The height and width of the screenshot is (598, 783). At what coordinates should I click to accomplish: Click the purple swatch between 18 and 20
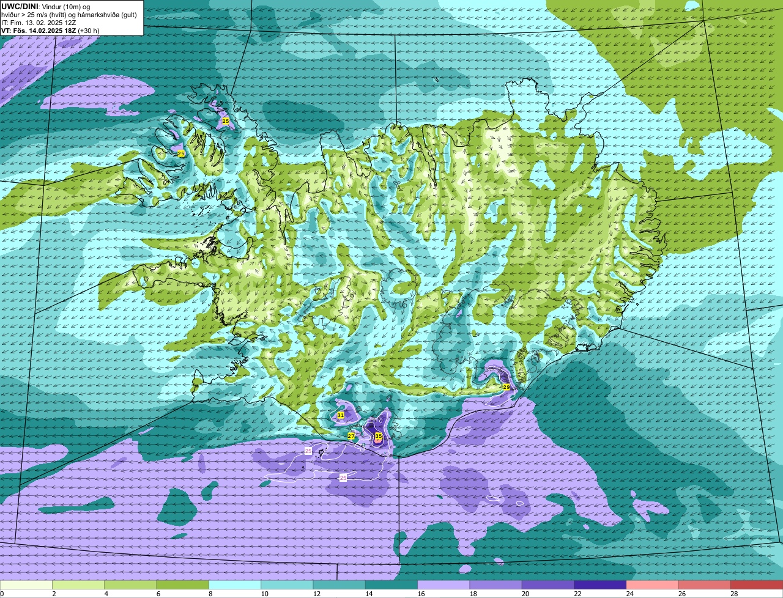coord(496,585)
